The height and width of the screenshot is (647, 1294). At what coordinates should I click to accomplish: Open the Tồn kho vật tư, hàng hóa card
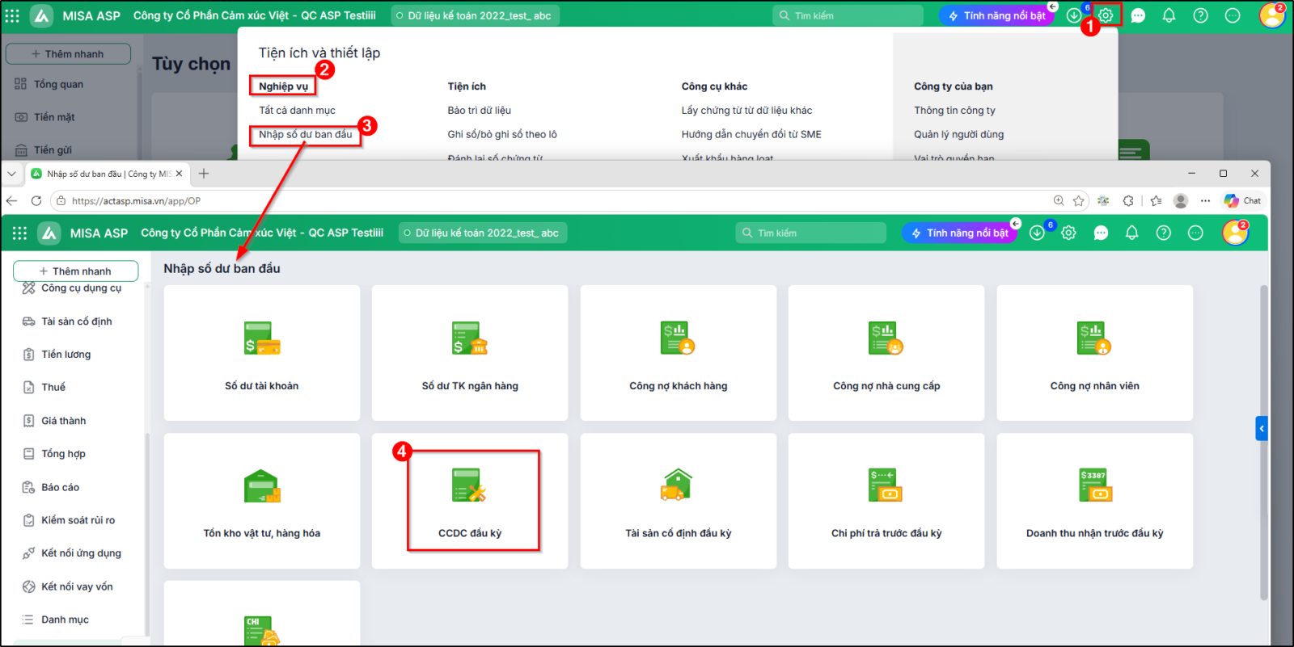[262, 501]
